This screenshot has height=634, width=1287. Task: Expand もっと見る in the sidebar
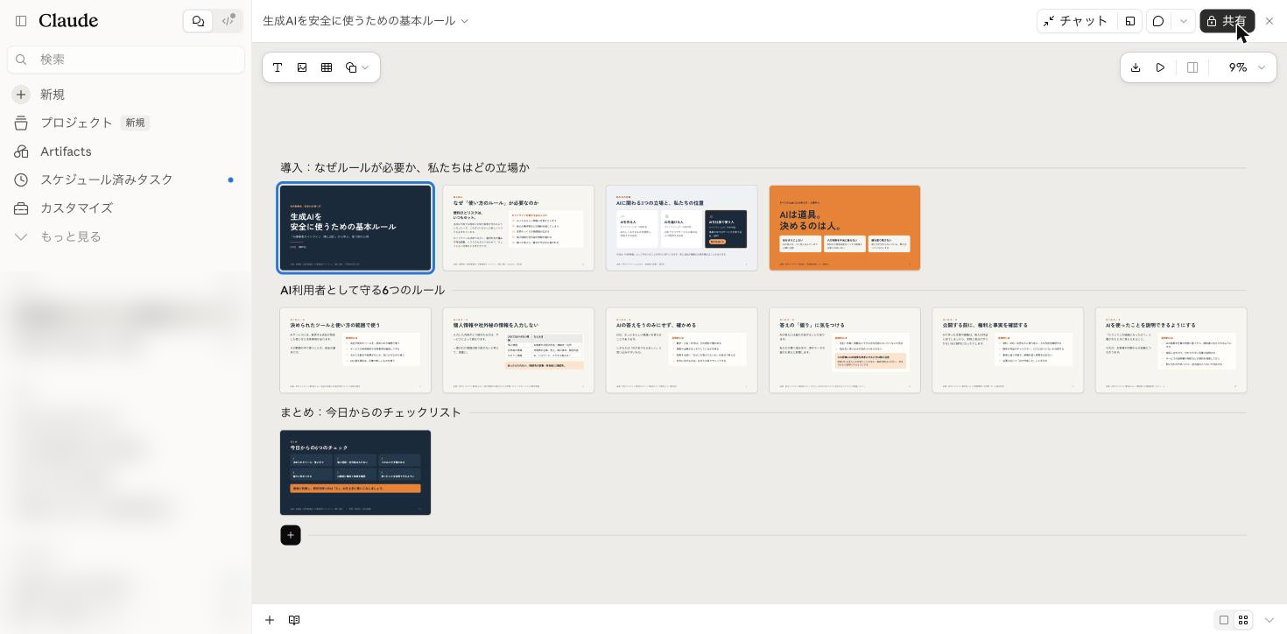pyautogui.click(x=126, y=236)
